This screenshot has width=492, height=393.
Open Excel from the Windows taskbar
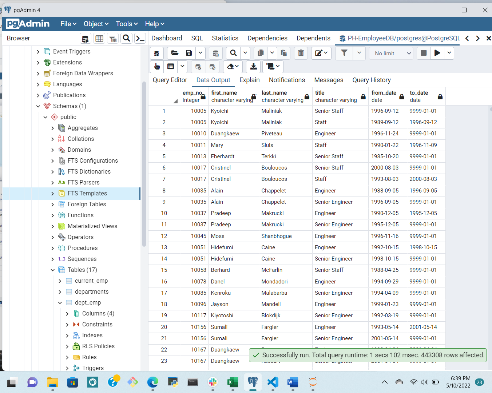(233, 382)
